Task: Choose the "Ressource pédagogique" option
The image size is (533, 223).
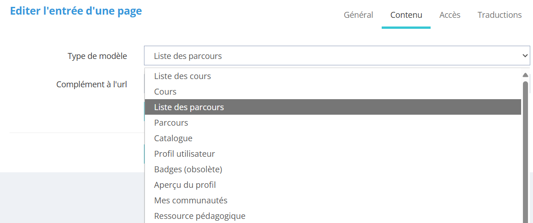Action: click(200, 216)
